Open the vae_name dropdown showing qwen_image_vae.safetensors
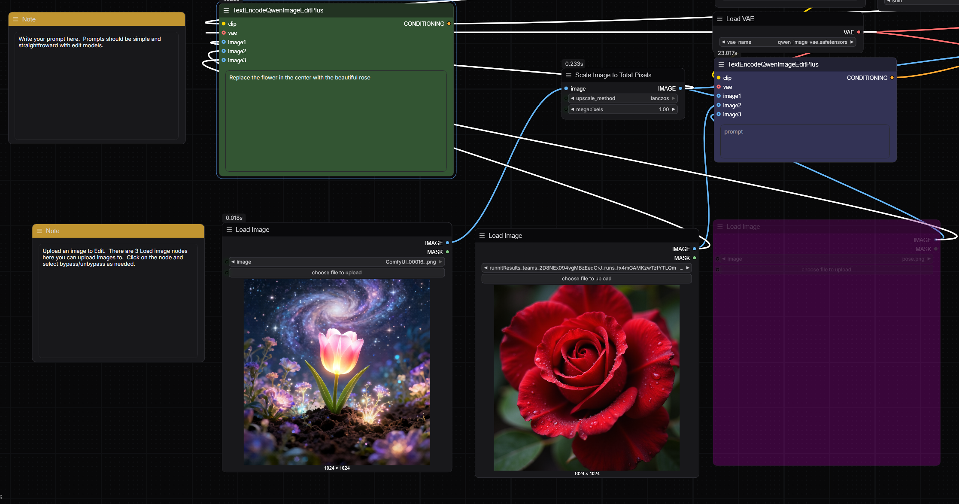Screen dimensions: 959x504 click(788, 42)
